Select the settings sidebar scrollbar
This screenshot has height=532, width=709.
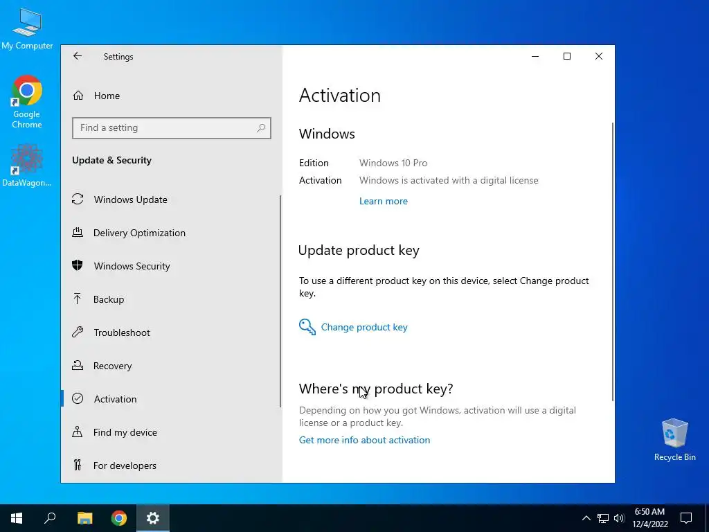click(280, 301)
